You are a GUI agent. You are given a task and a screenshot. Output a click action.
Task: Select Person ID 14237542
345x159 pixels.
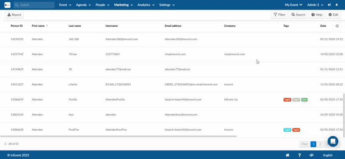(x=17, y=54)
